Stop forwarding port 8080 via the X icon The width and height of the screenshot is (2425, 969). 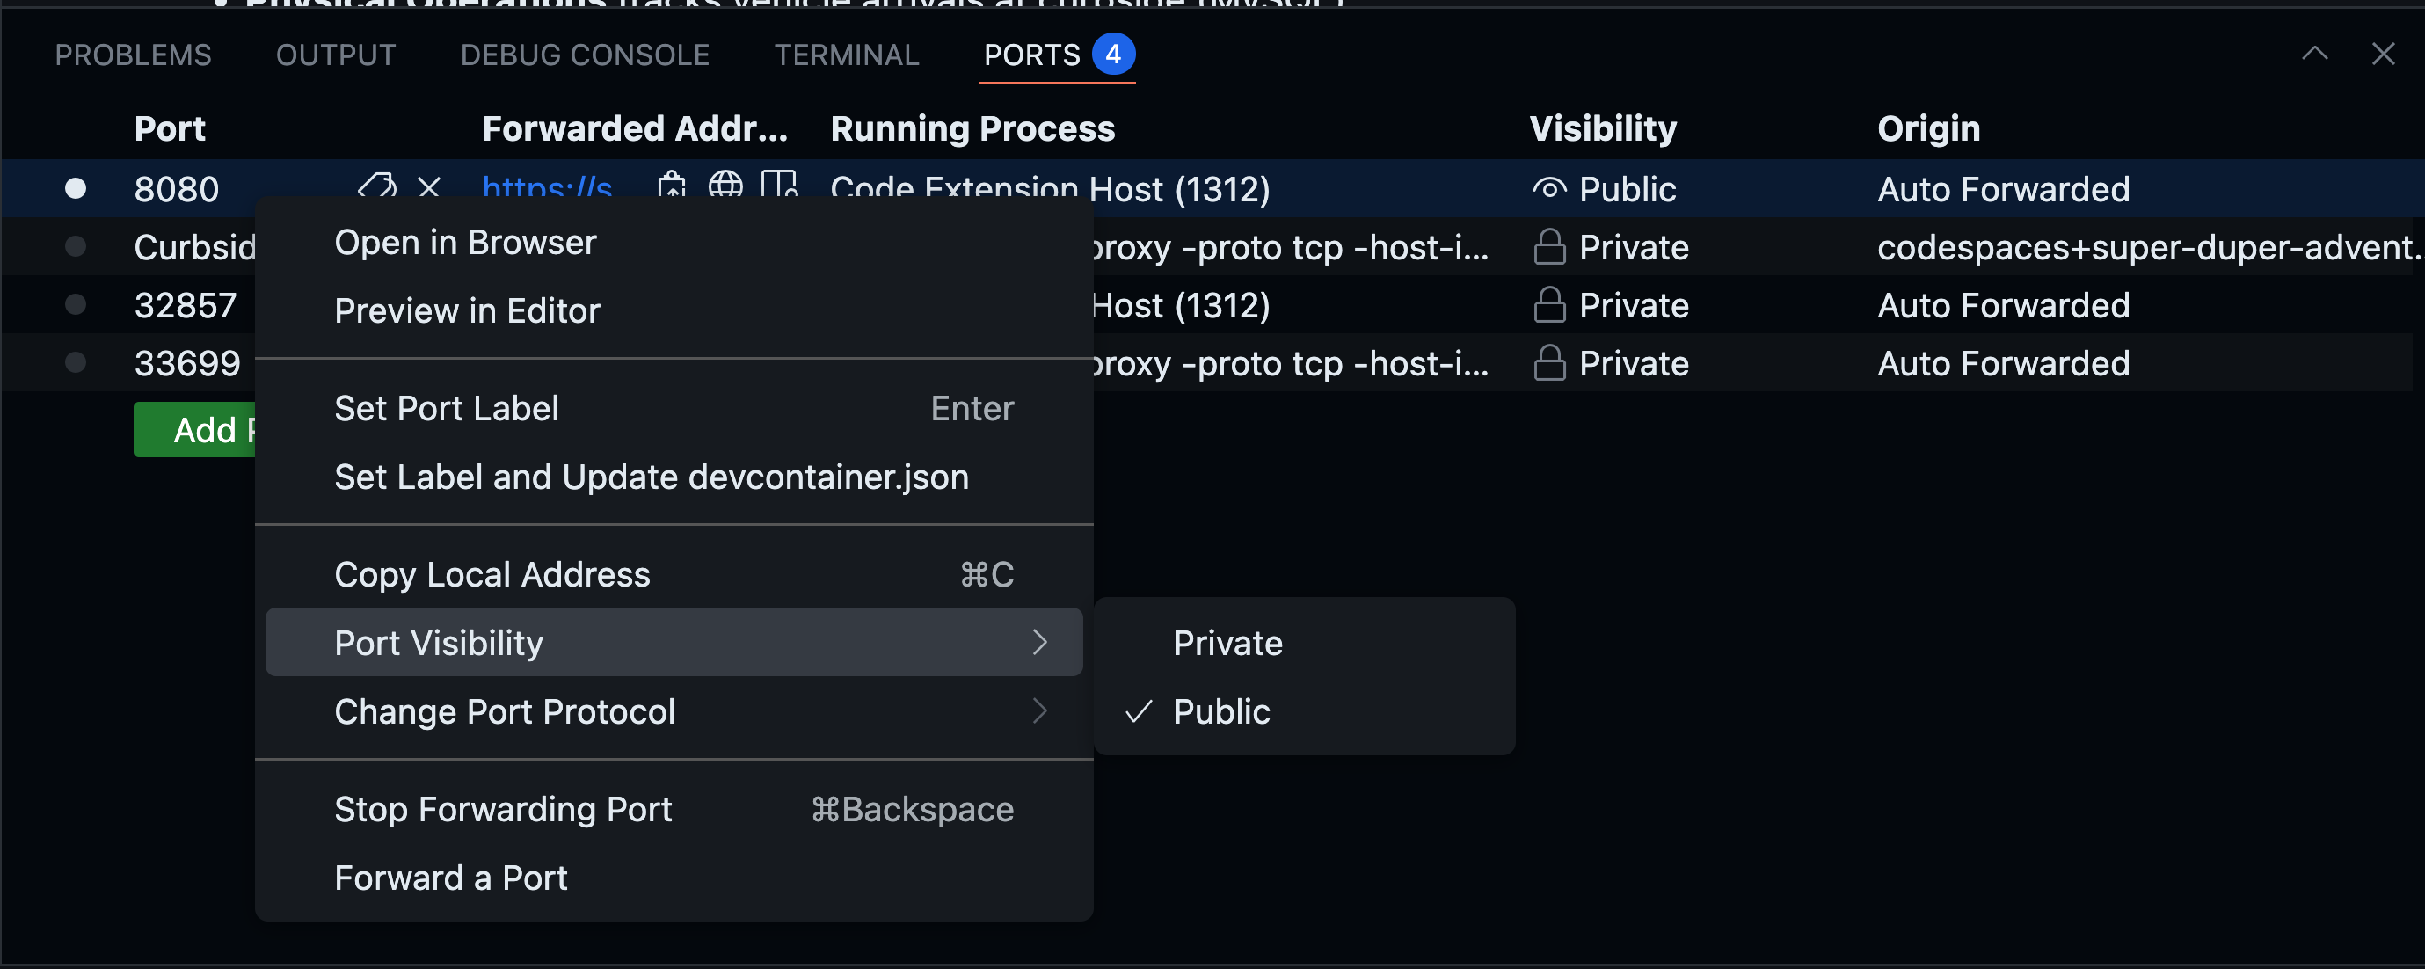429,188
